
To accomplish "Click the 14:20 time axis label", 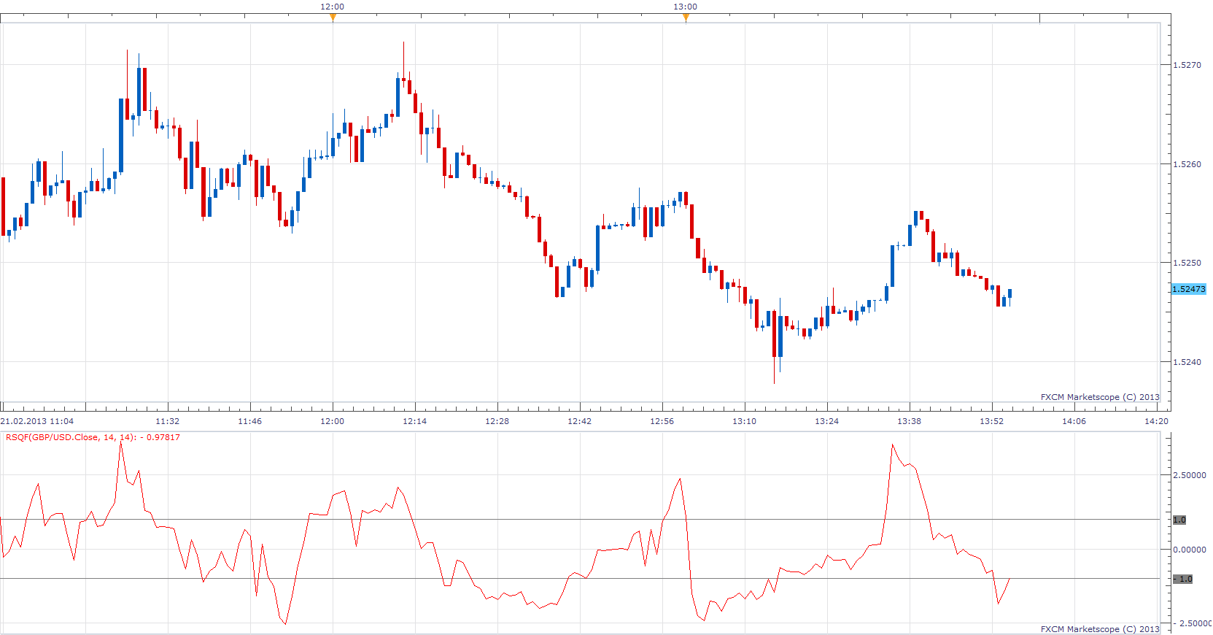I will coord(1156,421).
